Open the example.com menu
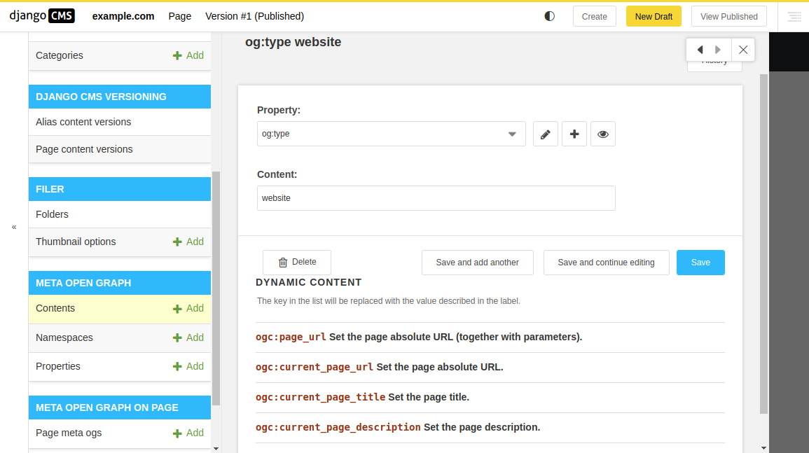This screenshot has height=453, width=809. (x=123, y=16)
